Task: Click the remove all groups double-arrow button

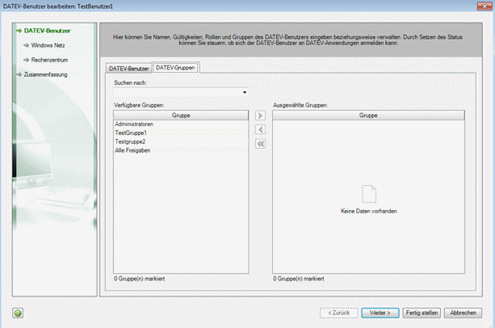Action: tap(260, 144)
